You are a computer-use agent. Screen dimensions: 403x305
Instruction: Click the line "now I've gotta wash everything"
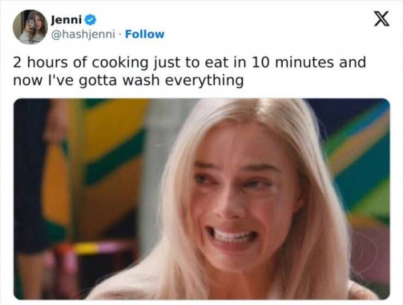point(128,81)
